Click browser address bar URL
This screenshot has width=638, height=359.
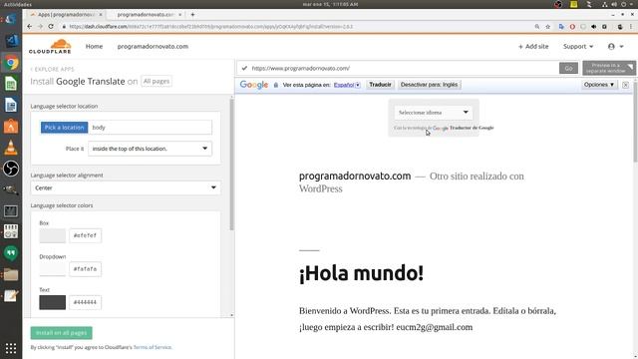pyautogui.click(x=210, y=27)
